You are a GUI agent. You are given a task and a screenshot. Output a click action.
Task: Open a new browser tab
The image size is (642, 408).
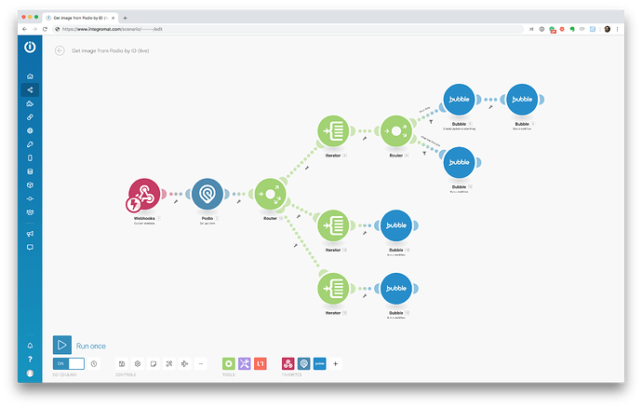coord(126,18)
